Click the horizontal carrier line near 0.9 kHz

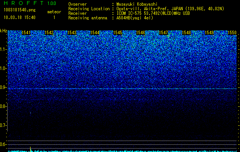click(x=122, y=89)
